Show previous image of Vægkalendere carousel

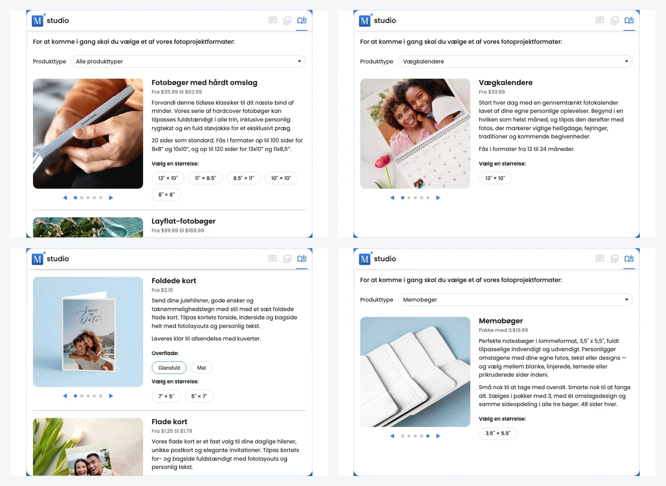[x=393, y=198]
